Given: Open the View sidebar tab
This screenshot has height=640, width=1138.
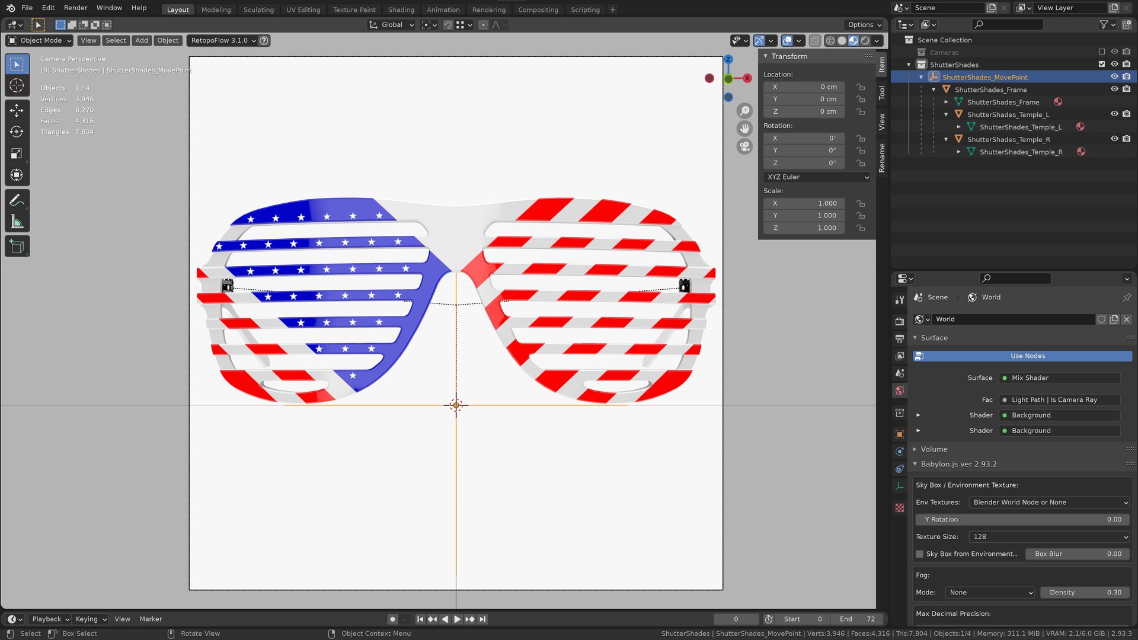Looking at the screenshot, I should point(881,122).
